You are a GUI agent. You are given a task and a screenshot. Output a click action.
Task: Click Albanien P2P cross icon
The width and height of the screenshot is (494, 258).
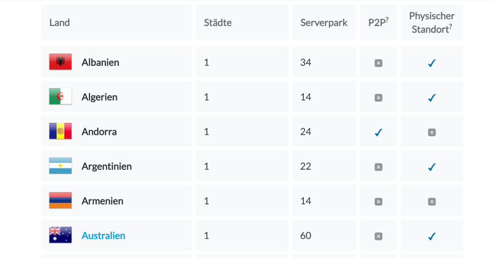[x=379, y=63]
